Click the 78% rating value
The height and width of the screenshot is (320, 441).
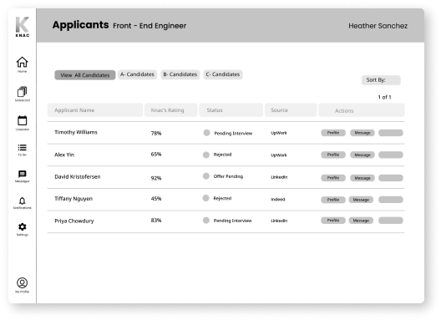(x=156, y=133)
